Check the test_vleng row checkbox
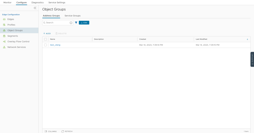Image resolution: width=254 pixels, height=133 pixels. click(45, 45)
